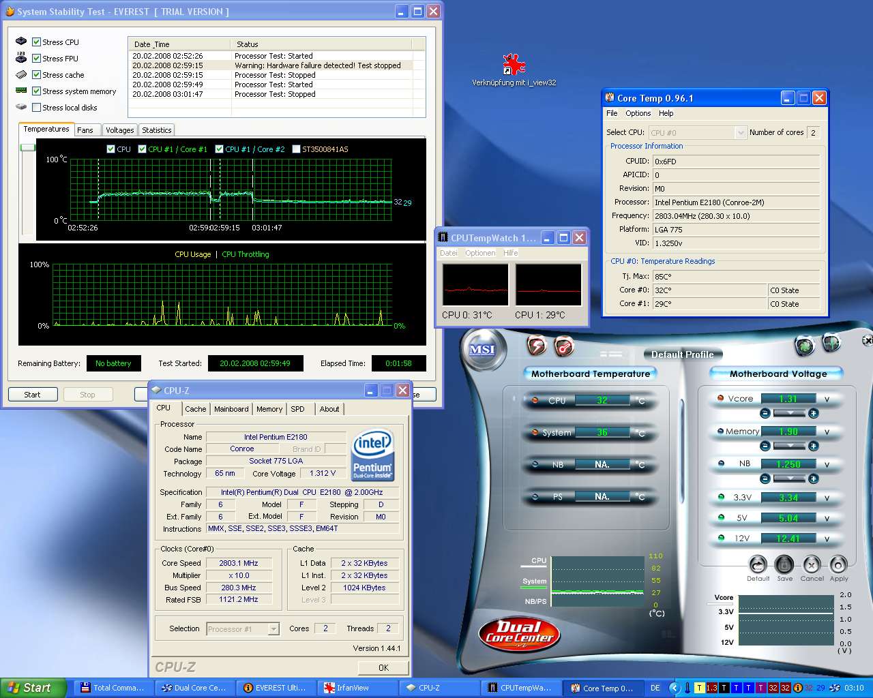Switch to the Mainboard tab in CPU-Z
Image resolution: width=873 pixels, height=698 pixels.
231,409
